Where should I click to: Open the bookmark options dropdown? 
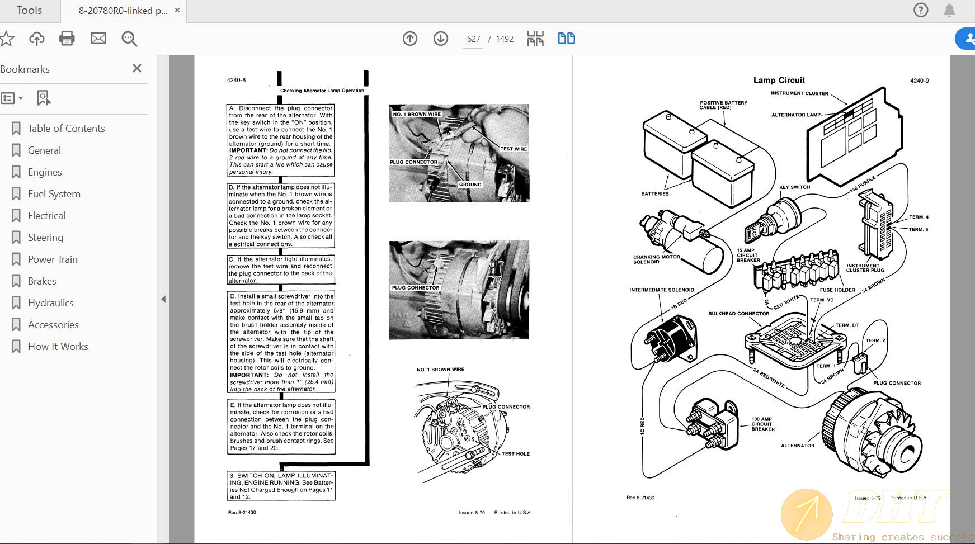tap(12, 98)
